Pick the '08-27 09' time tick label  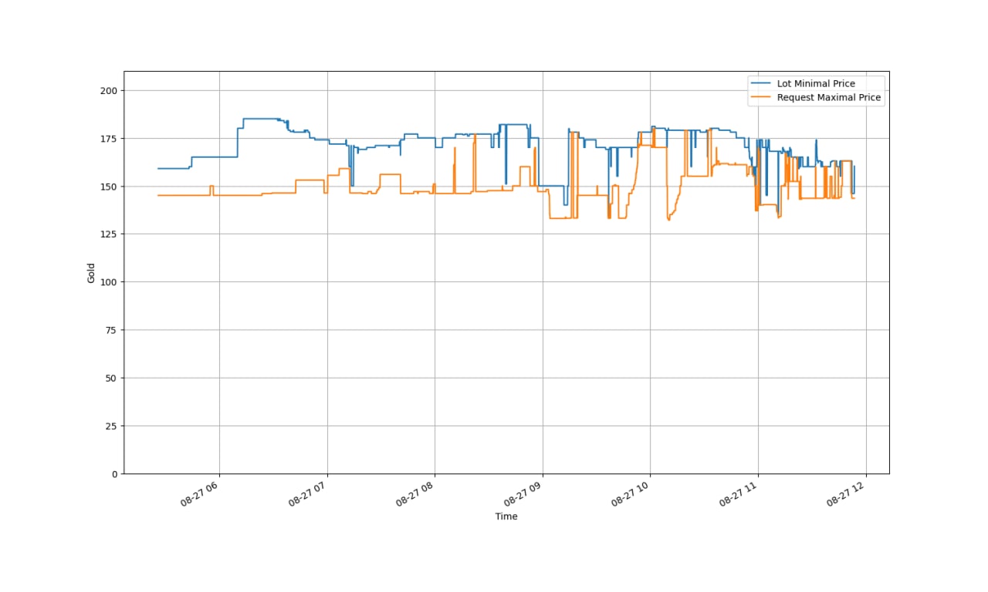coord(525,493)
